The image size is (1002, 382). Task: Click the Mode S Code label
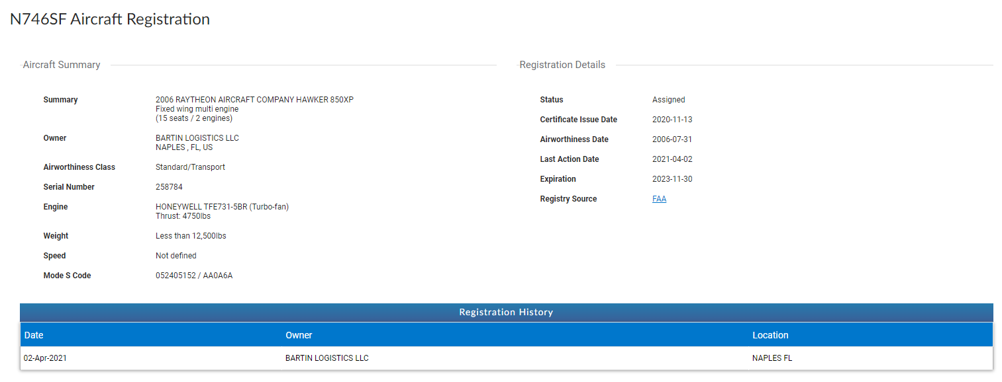tap(67, 276)
